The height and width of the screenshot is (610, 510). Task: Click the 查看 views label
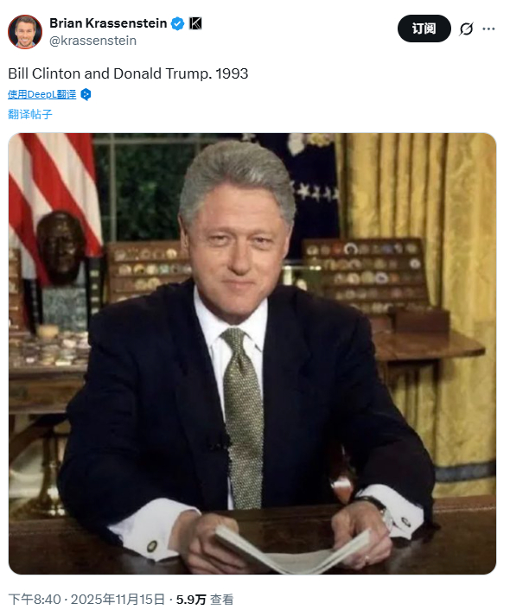(x=222, y=600)
